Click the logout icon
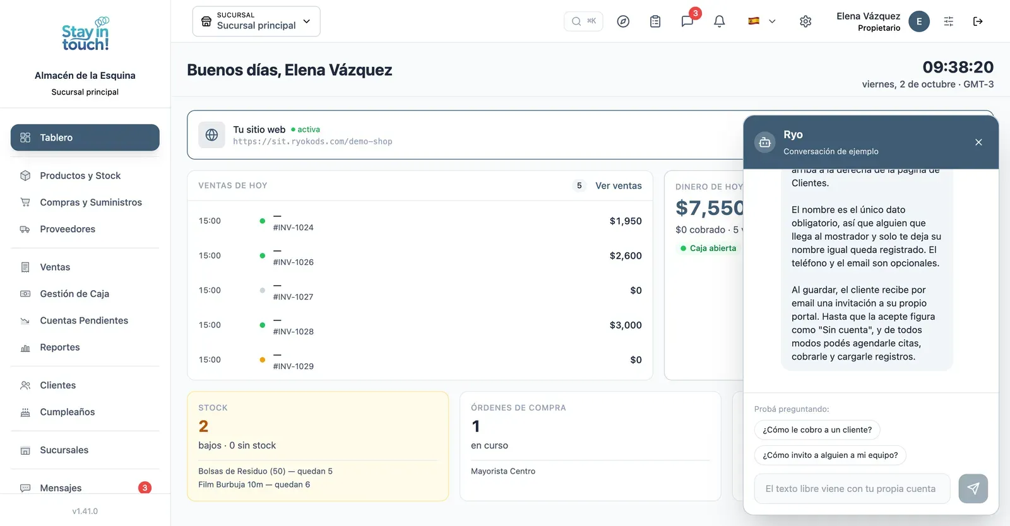Viewport: 1010px width, 526px height. point(978,21)
